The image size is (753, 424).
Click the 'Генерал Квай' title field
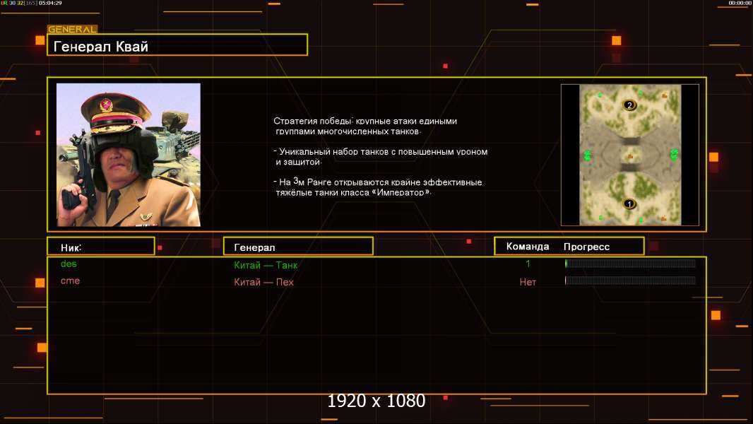tap(177, 45)
